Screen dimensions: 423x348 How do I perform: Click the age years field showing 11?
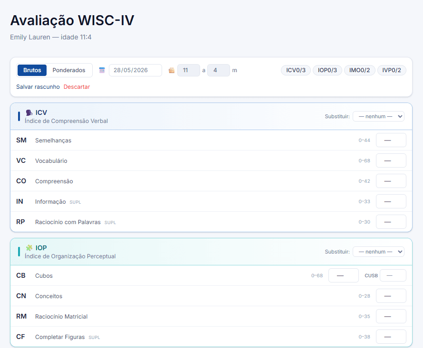[189, 70]
